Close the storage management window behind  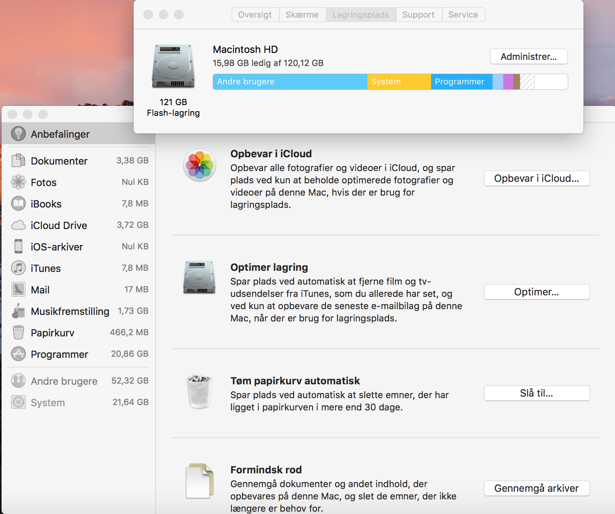[x=12, y=114]
